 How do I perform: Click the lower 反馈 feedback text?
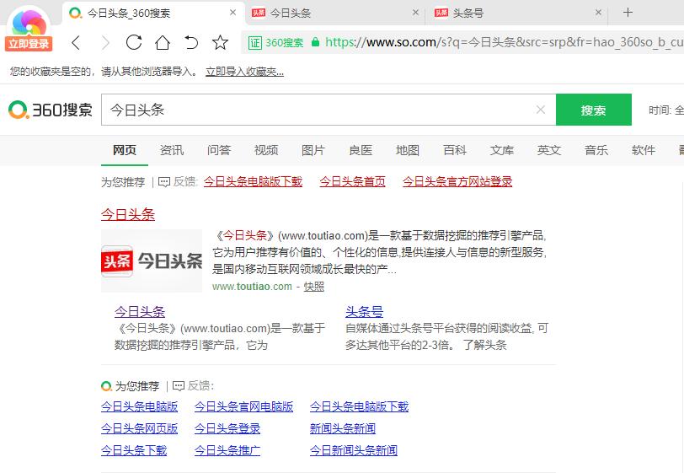pyautogui.click(x=200, y=385)
